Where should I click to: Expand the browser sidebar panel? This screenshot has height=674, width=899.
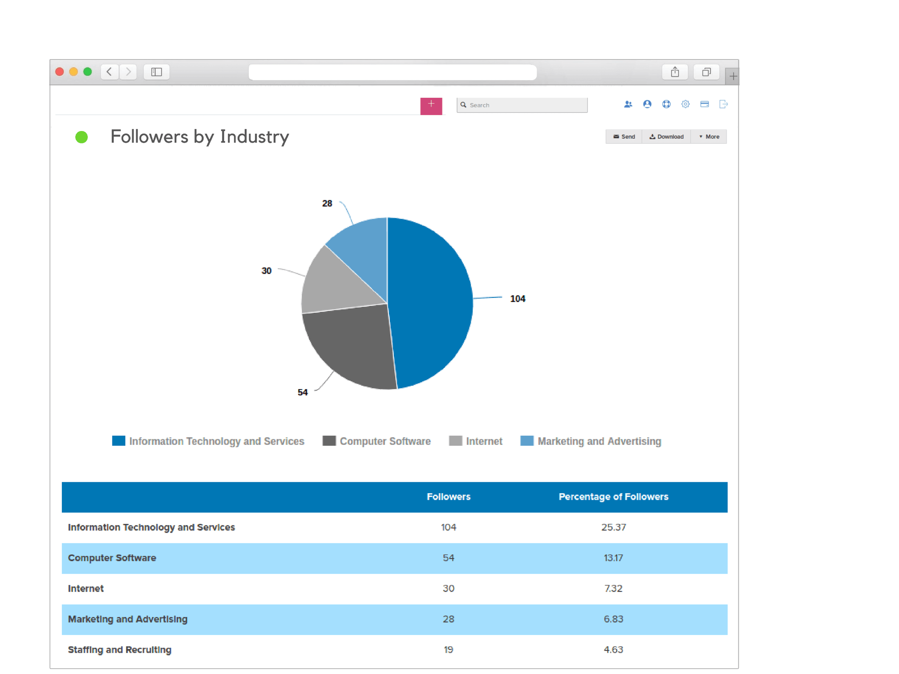157,72
